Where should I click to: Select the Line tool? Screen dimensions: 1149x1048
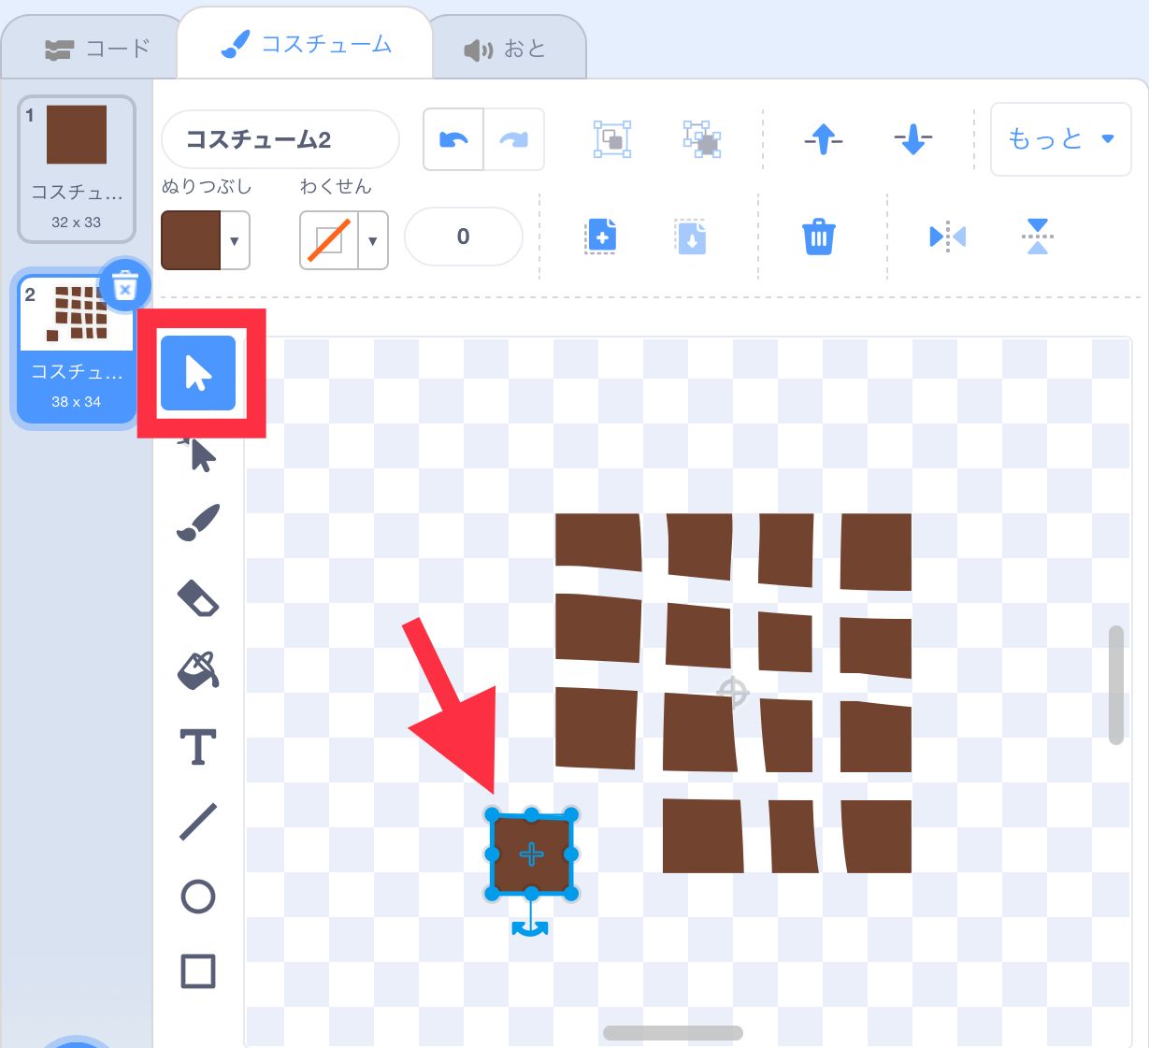point(198,821)
